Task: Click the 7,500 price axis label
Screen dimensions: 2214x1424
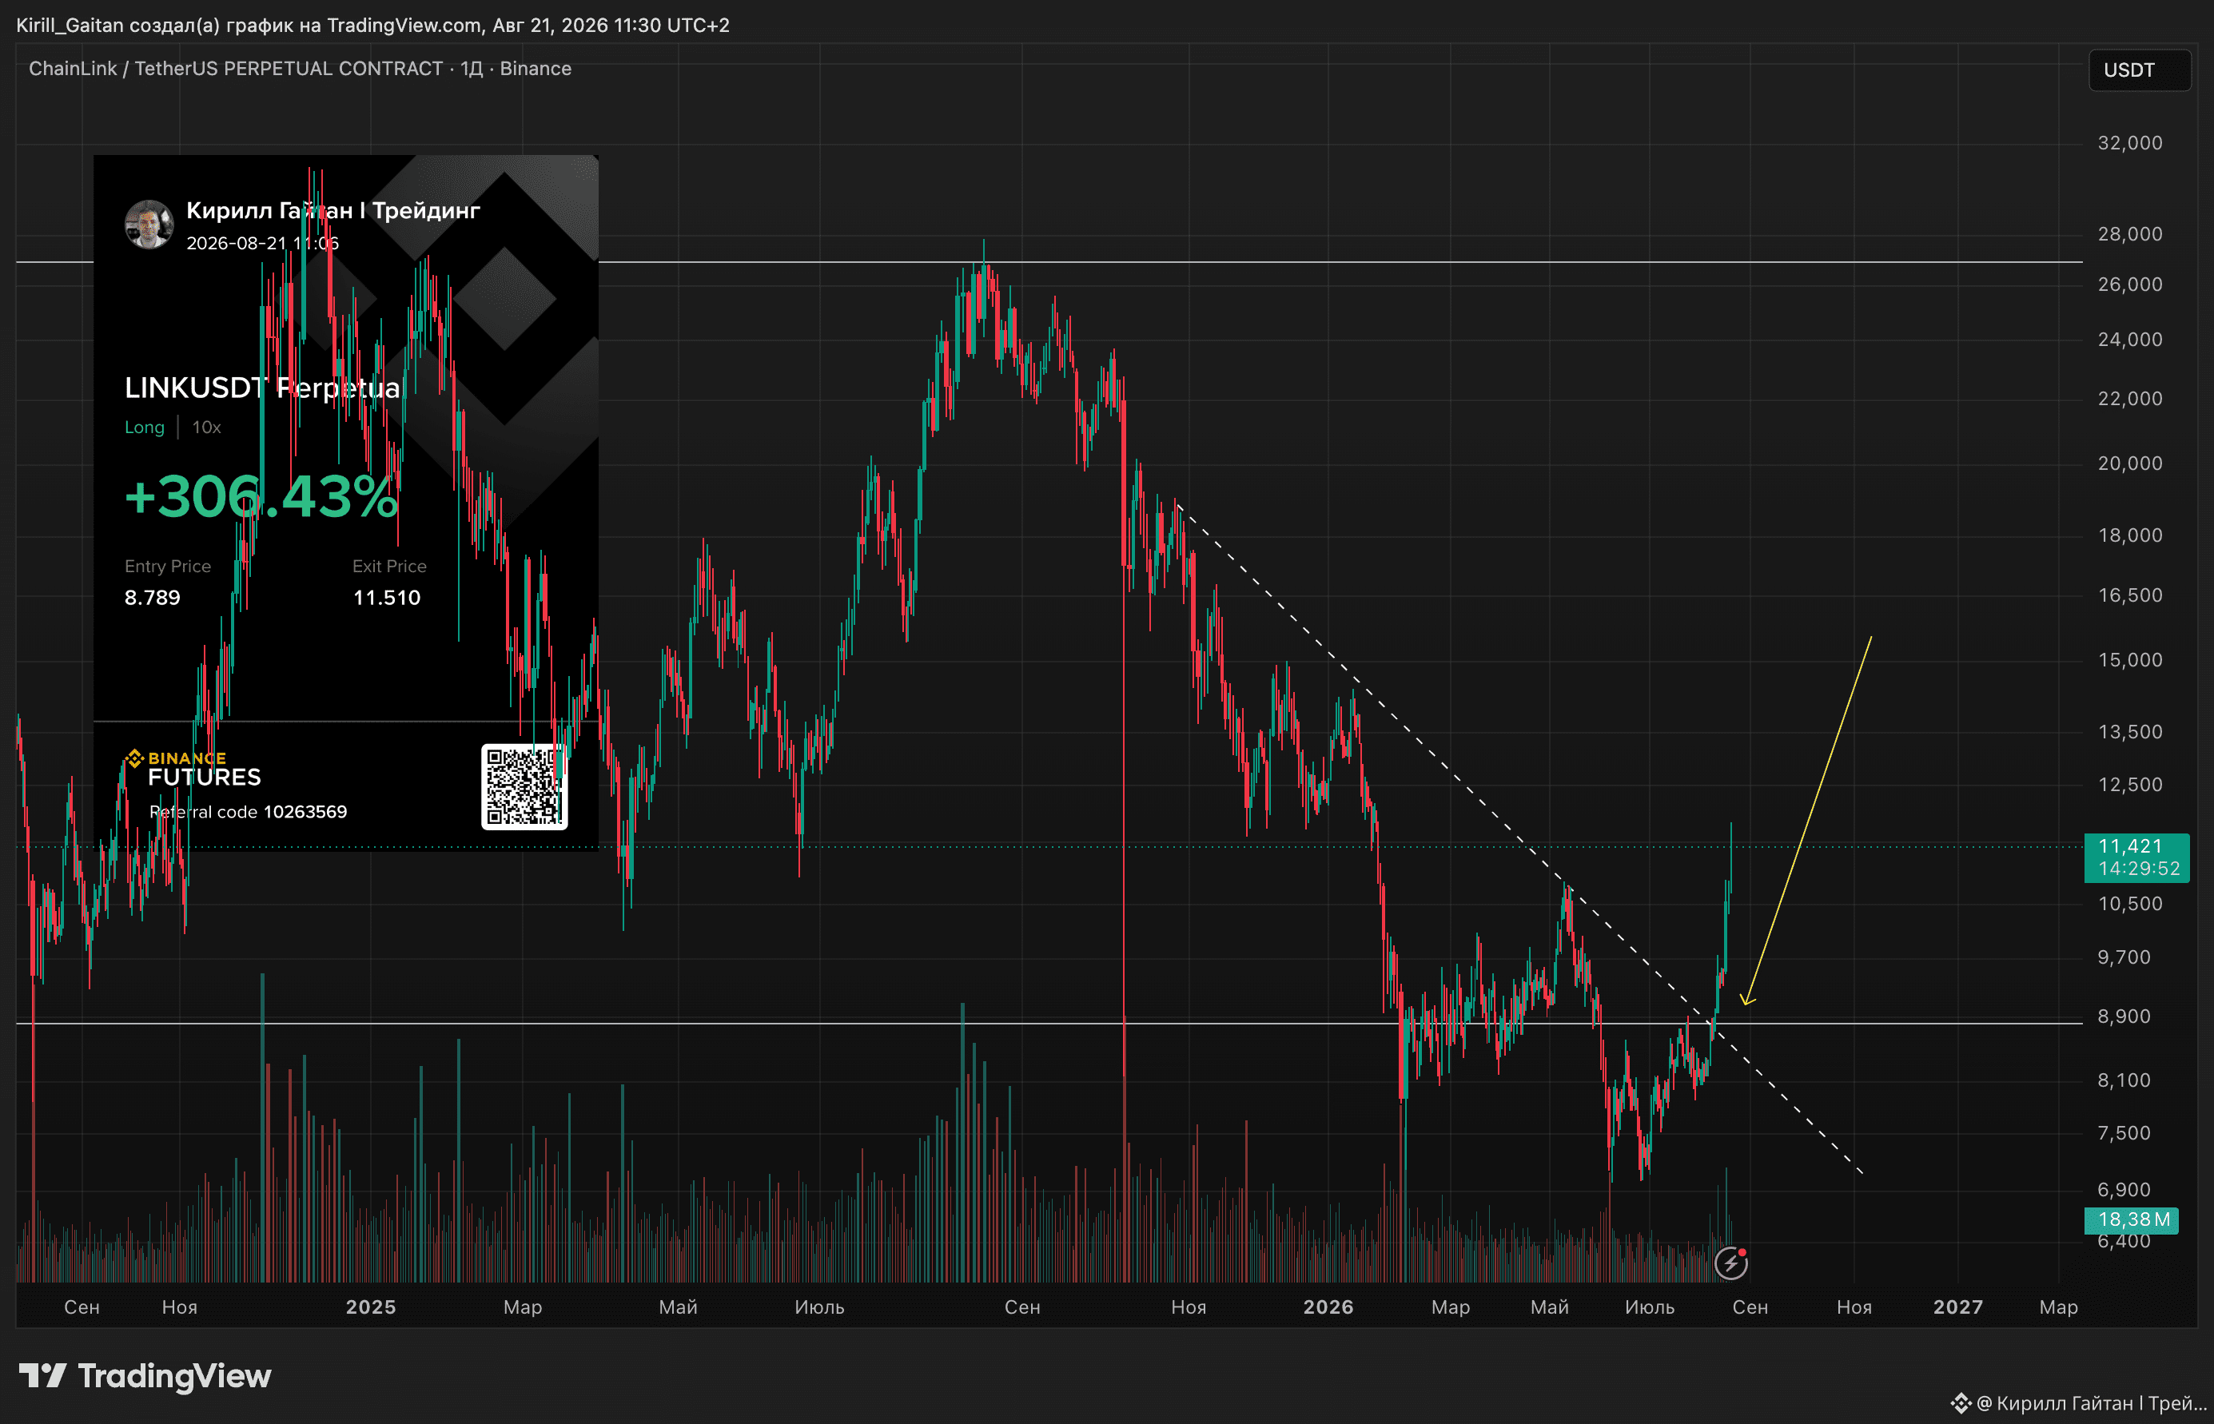Action: [2124, 1134]
